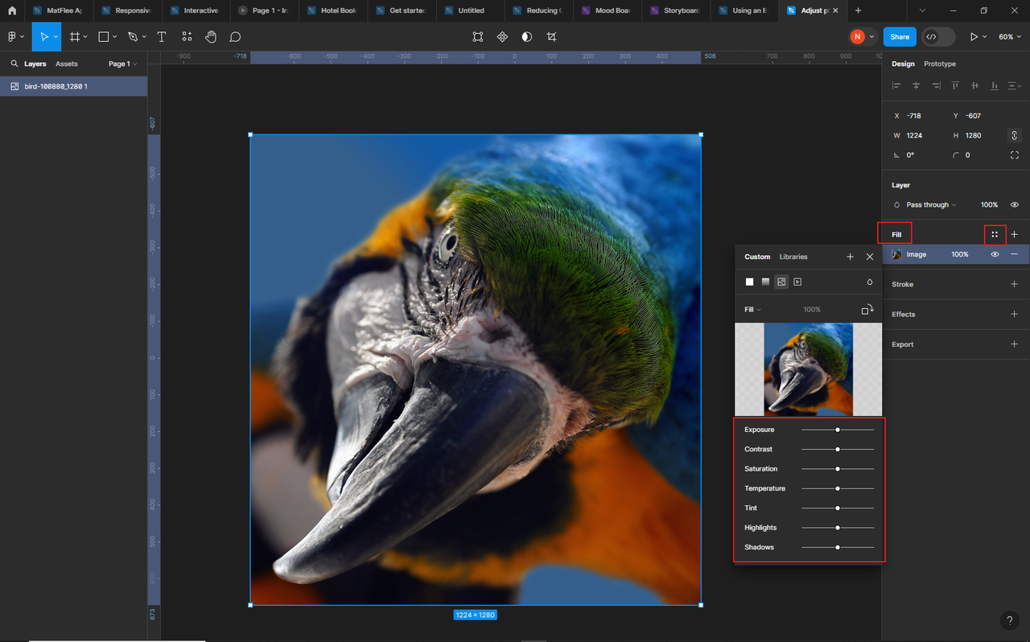Select the Pen tool
The height and width of the screenshot is (642, 1030).
[131, 36]
